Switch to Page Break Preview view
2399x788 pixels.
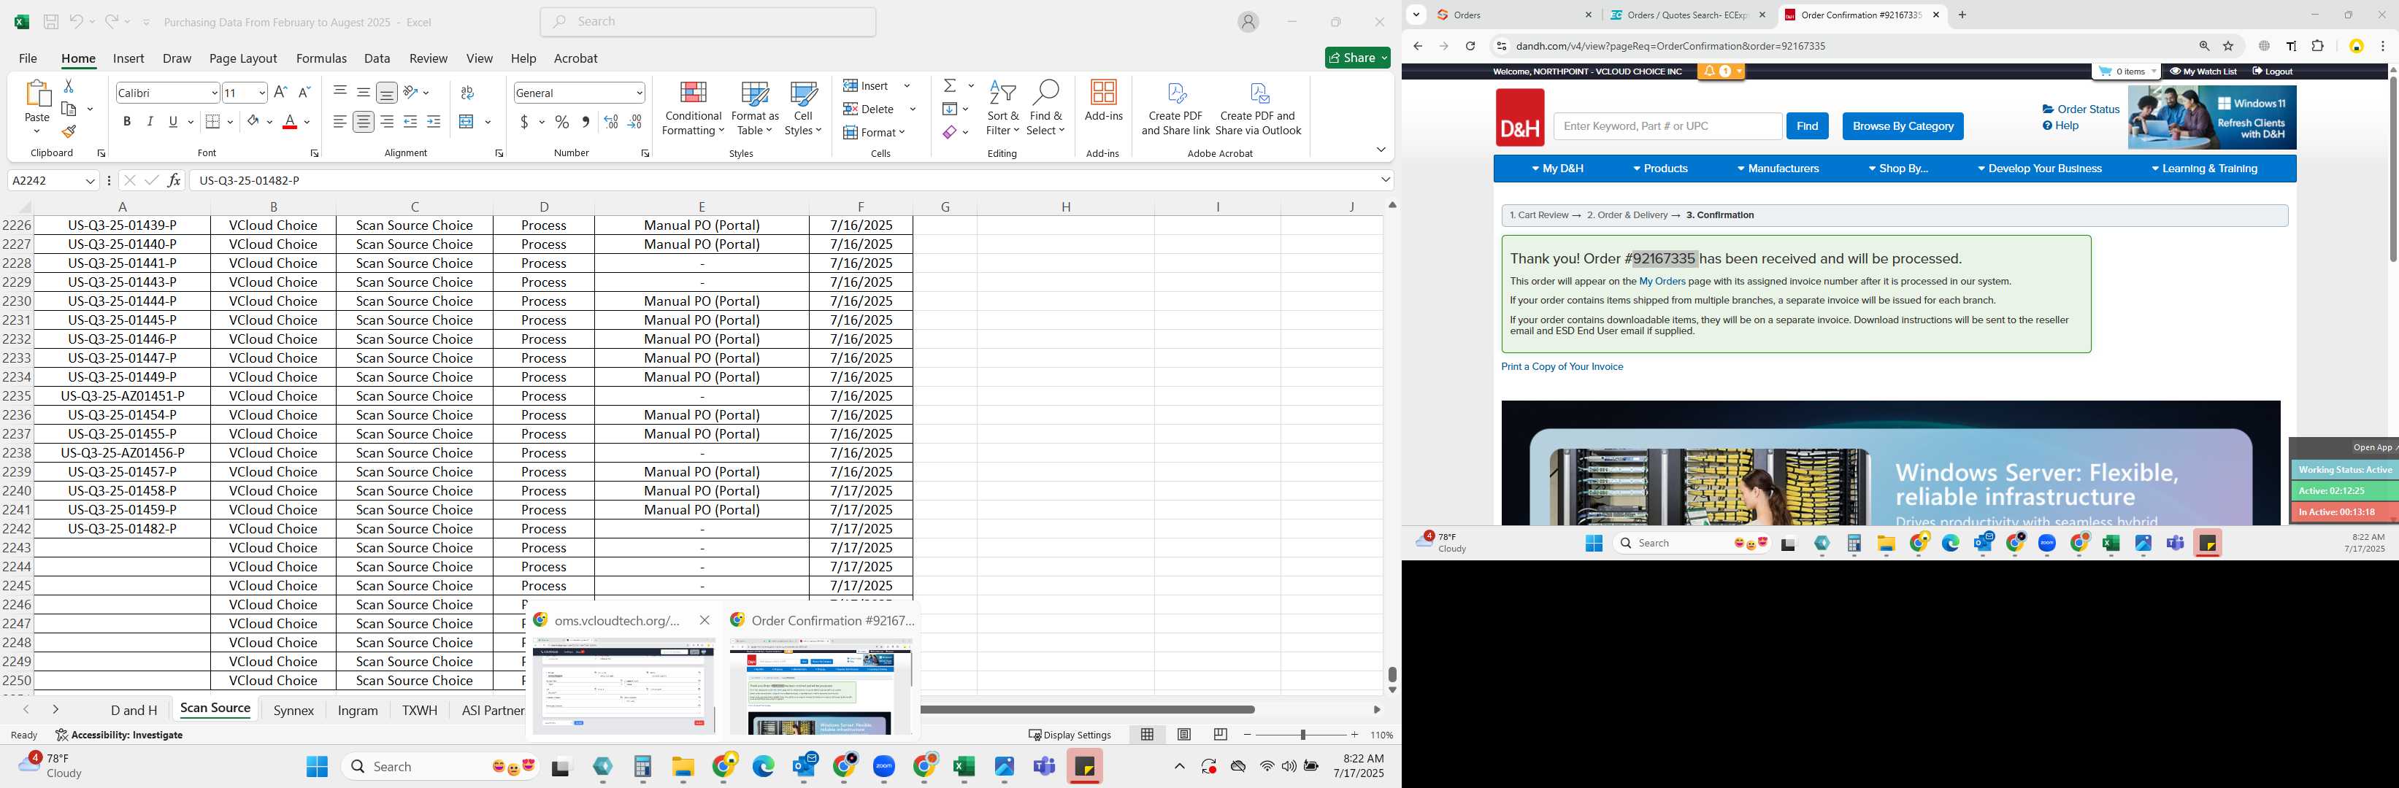pyautogui.click(x=1220, y=734)
